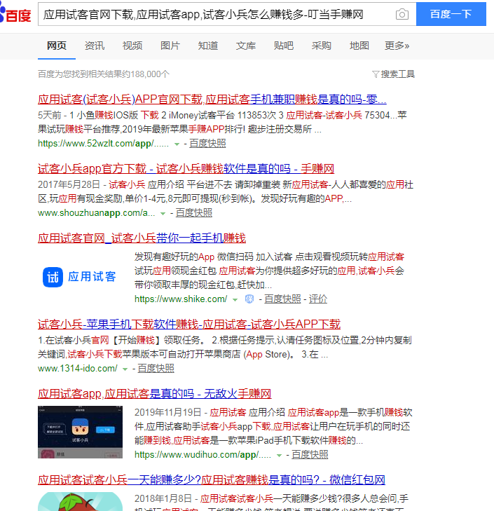Expand dropdown arrow next to wudihuo.com URL
The width and height of the screenshot is (494, 511).
pyautogui.click(x=279, y=455)
